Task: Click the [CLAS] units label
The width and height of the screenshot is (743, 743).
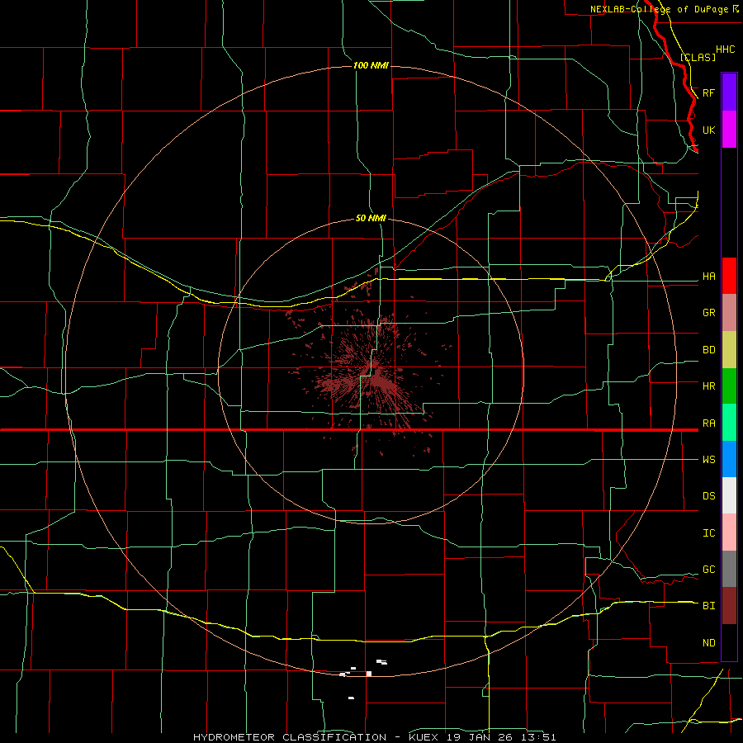Action: pos(698,57)
